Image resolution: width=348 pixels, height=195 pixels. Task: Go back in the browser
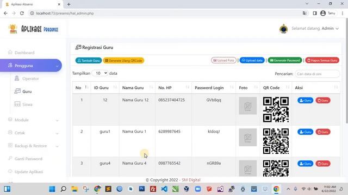(5, 13)
